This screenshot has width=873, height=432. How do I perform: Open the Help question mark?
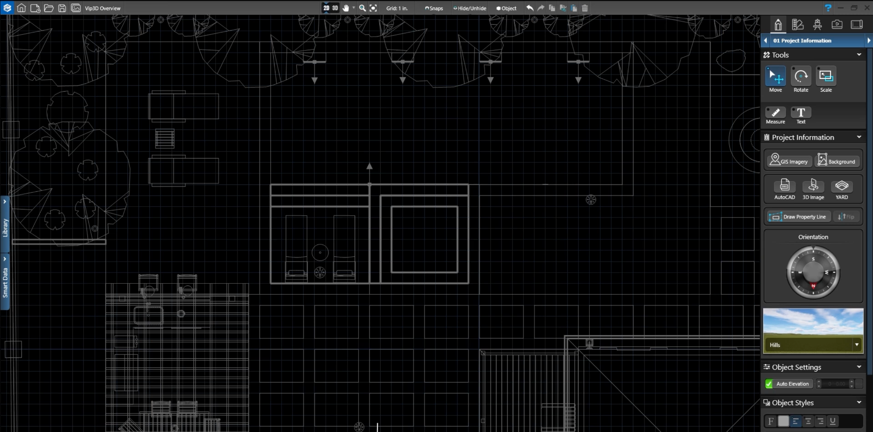tap(828, 8)
